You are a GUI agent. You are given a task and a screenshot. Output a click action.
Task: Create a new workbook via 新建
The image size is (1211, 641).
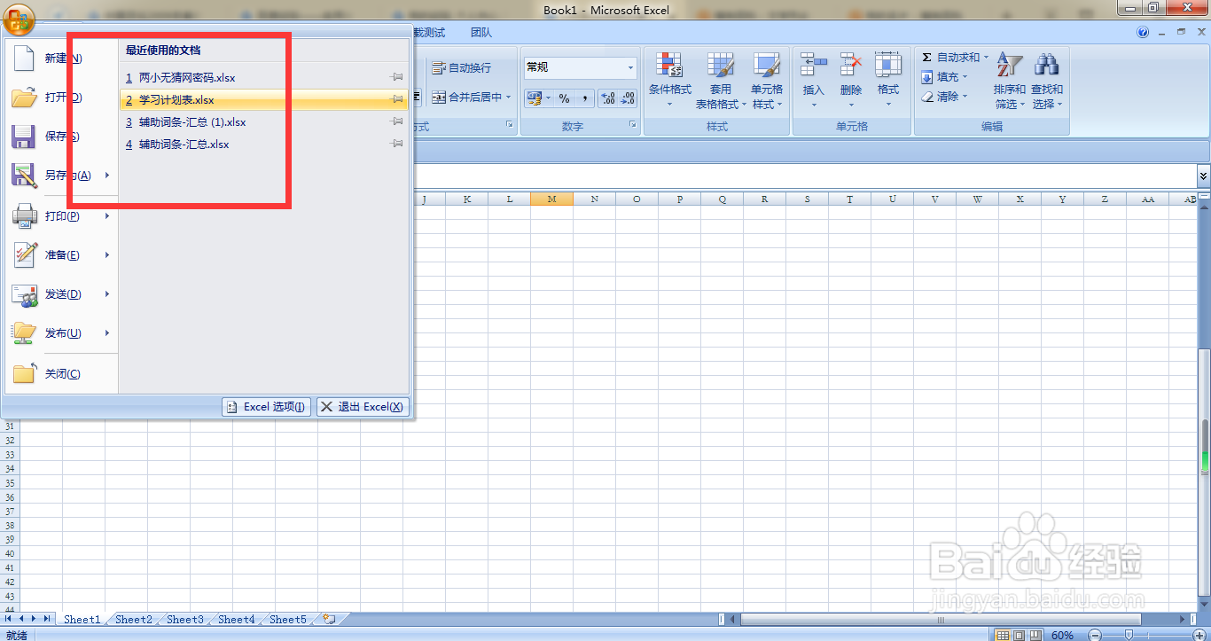(59, 59)
